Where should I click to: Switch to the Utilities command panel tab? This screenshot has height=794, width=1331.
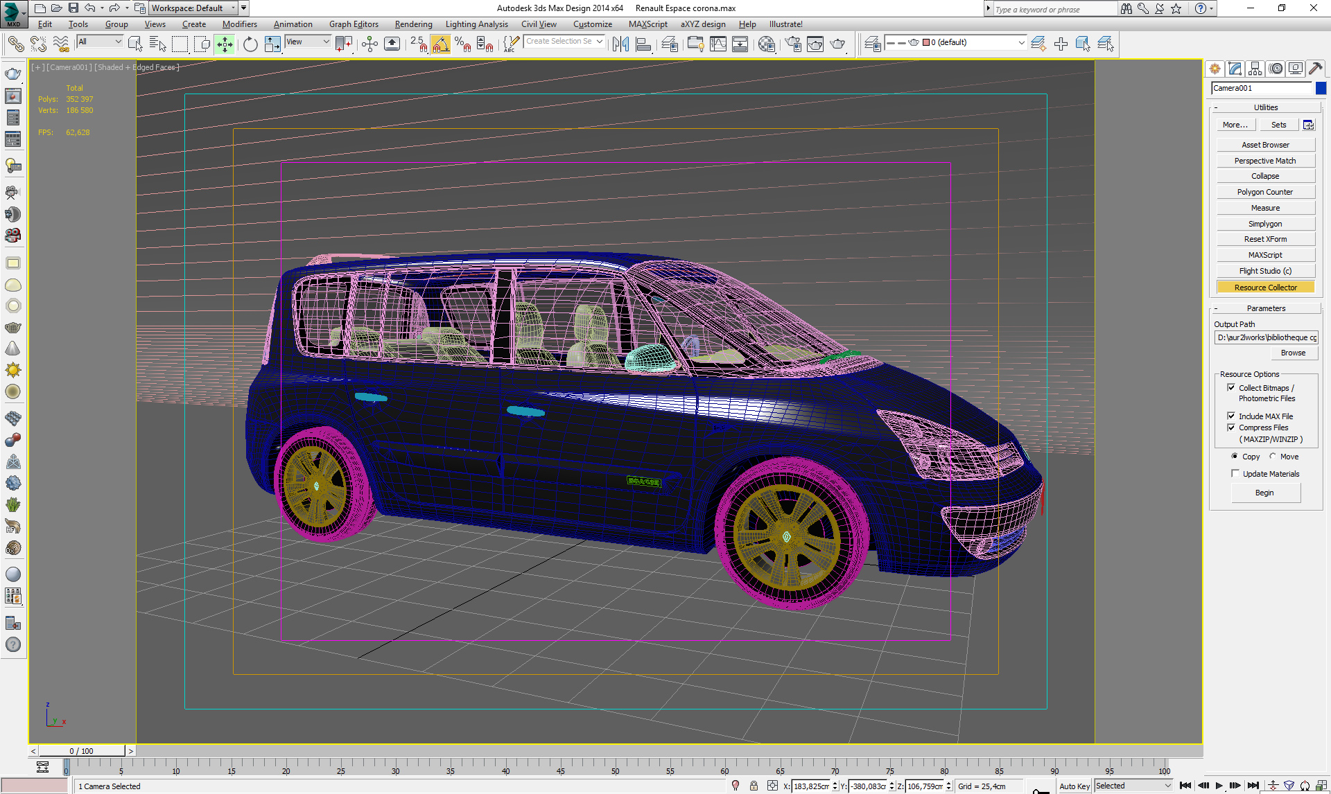[x=1315, y=69]
